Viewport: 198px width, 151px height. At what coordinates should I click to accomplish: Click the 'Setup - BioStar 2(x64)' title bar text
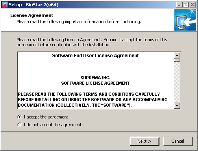33,5
